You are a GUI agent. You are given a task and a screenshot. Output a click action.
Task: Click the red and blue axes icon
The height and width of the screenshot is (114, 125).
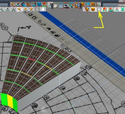[x=117, y=9]
